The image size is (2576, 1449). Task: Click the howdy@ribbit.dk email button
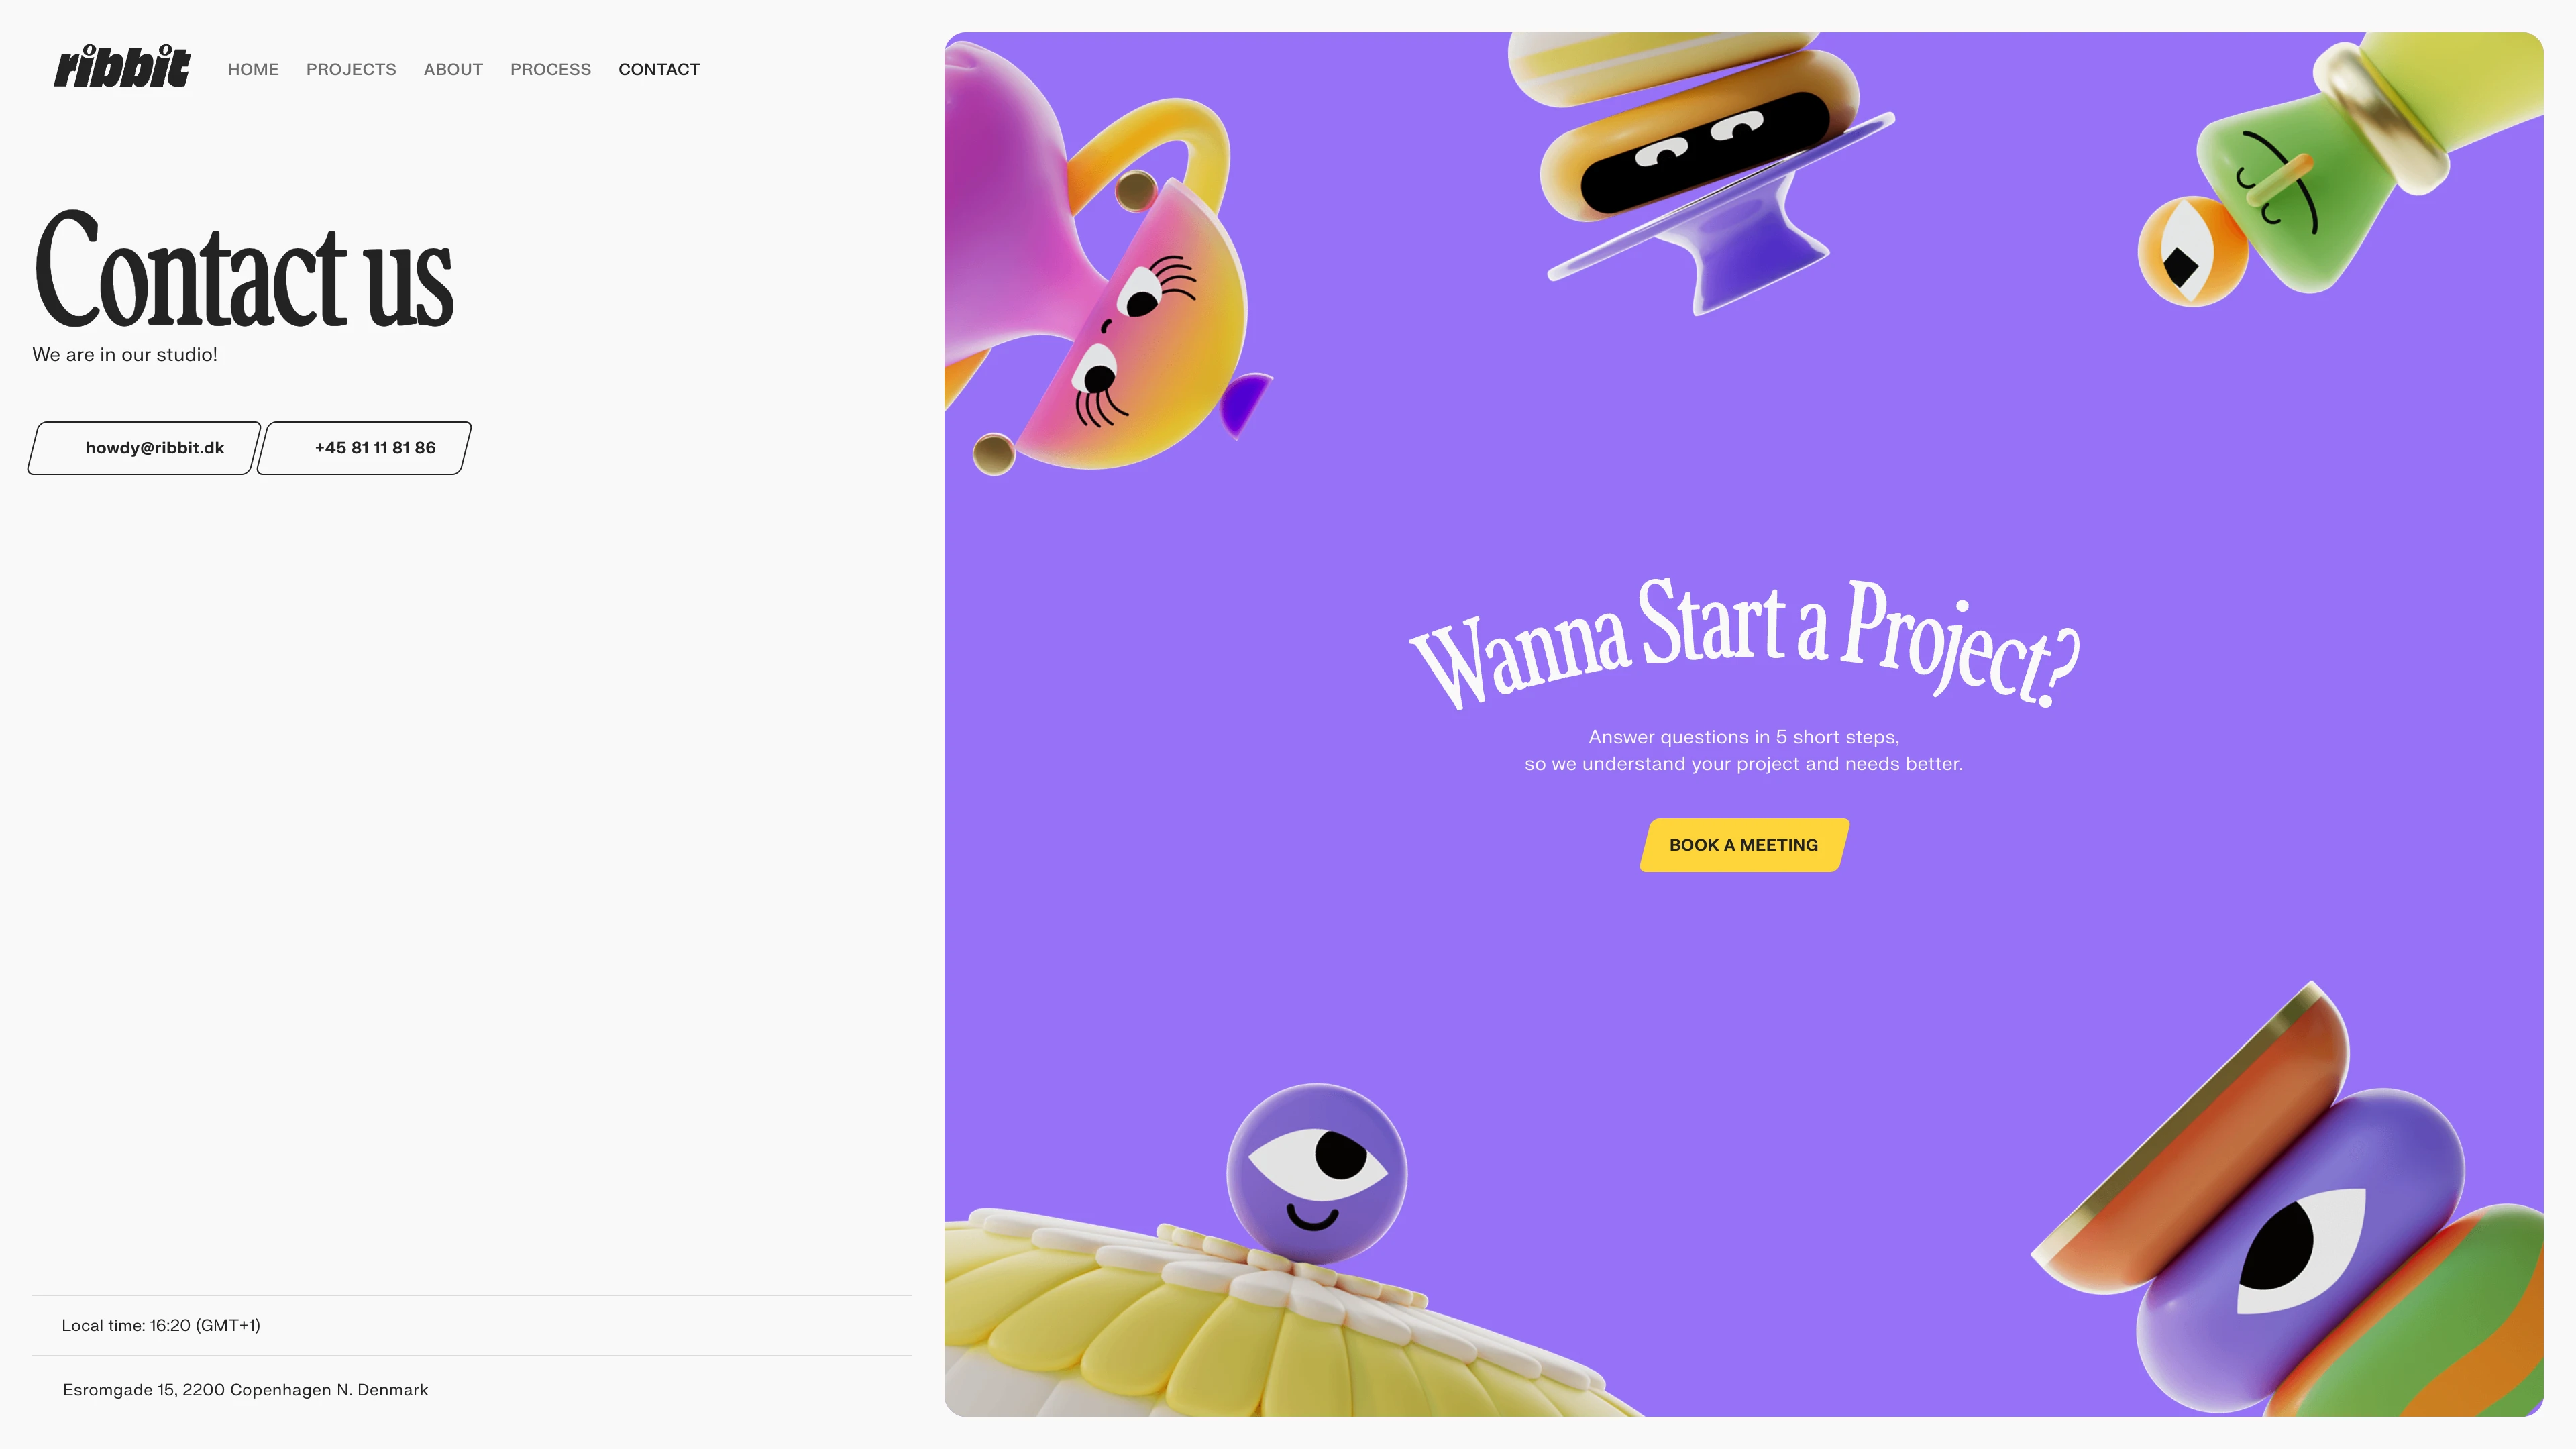coord(144,448)
